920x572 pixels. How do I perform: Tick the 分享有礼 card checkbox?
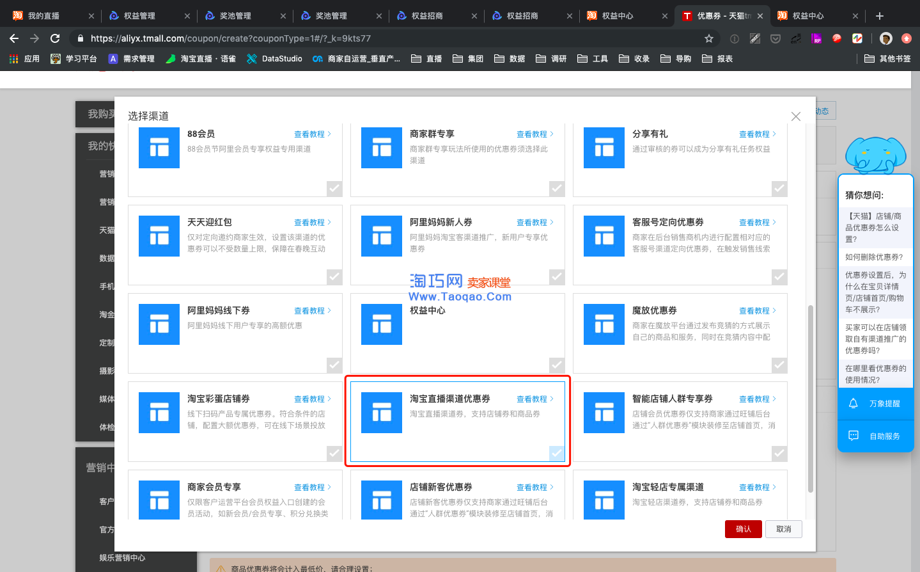779,189
